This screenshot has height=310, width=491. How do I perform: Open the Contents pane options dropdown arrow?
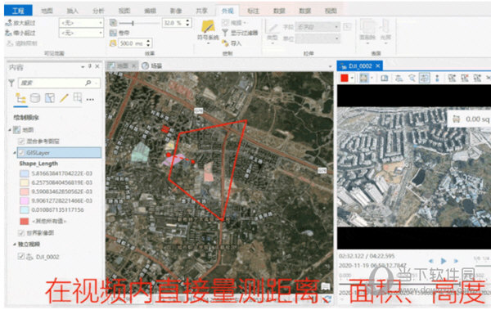pyautogui.click(x=83, y=67)
